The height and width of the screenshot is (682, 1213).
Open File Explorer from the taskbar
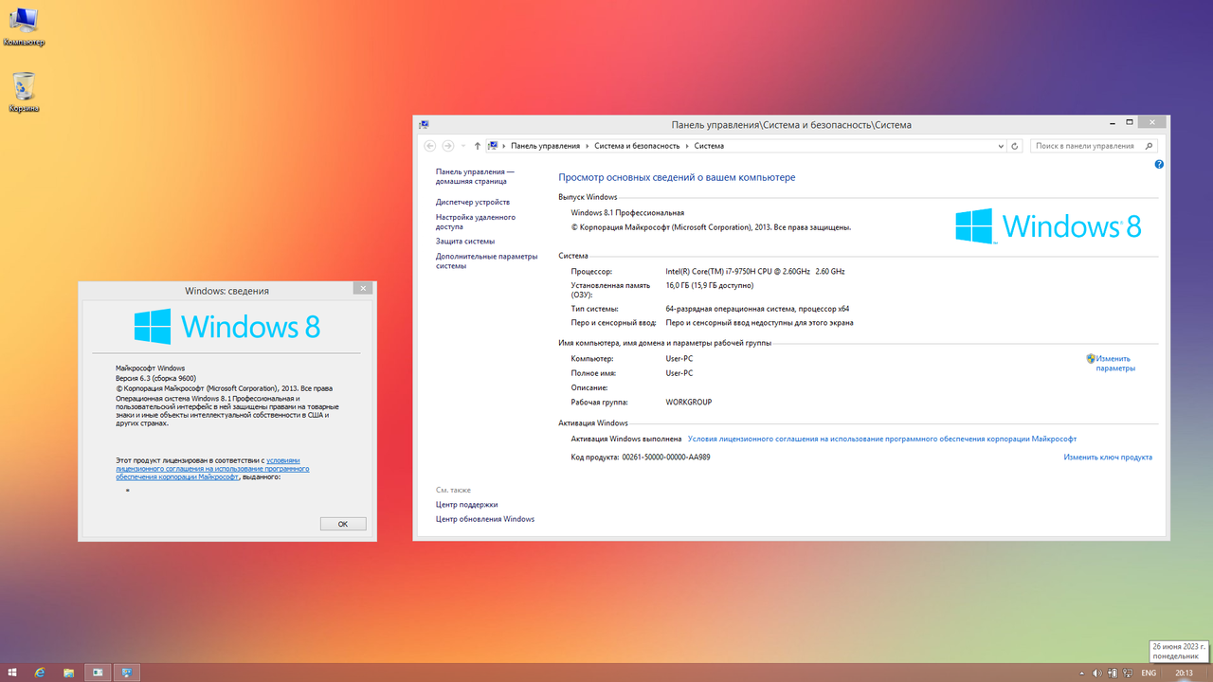[68, 673]
